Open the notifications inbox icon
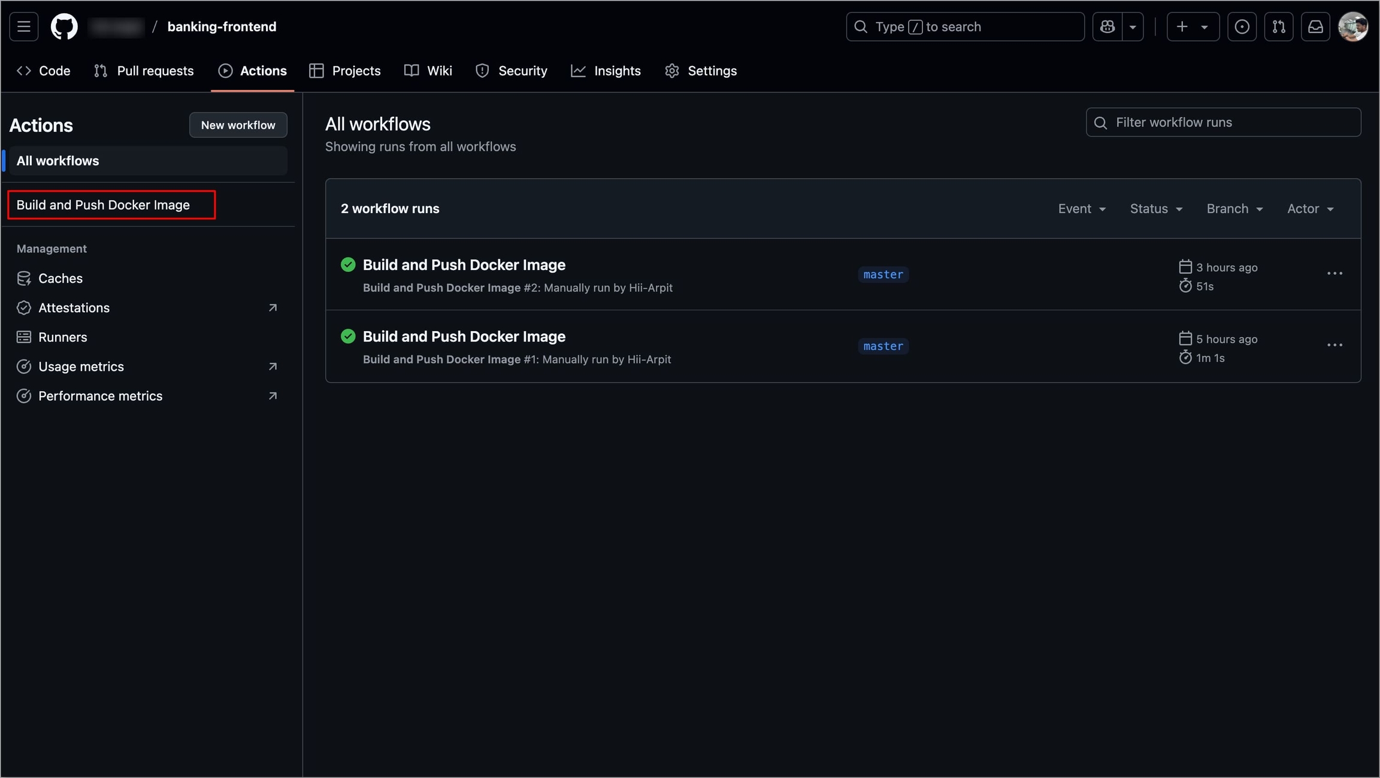Viewport: 1380px width, 778px height. 1315,27
